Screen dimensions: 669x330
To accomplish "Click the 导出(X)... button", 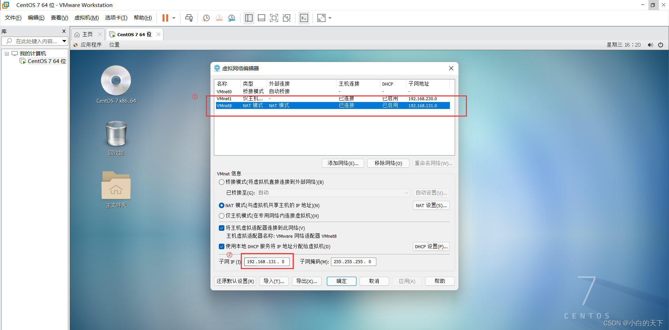I will point(307,281).
